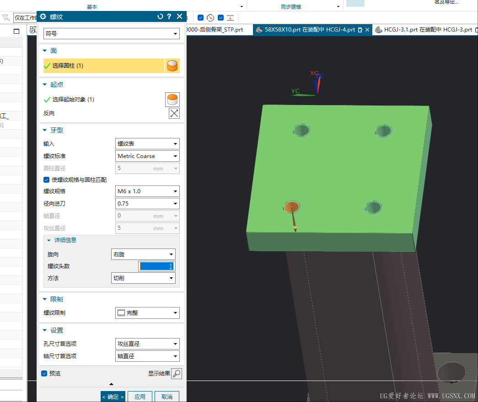Collapse the 限制 section
This screenshot has height=402, width=478.
[45, 299]
